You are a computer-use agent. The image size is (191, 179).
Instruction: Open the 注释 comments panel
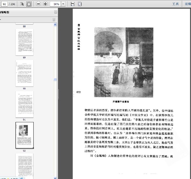[x=188, y=4]
